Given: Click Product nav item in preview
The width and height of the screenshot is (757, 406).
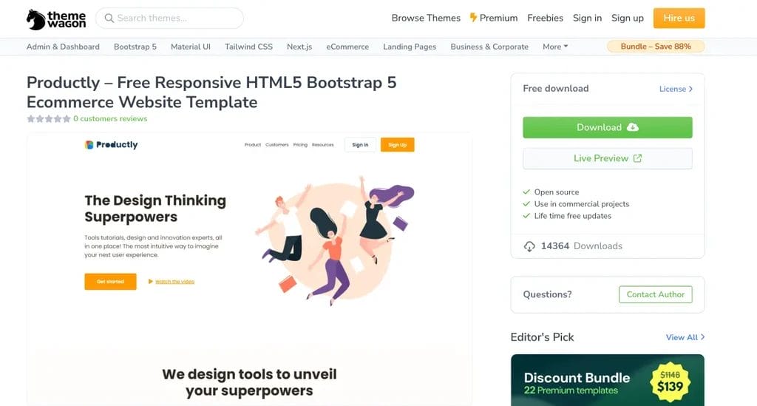Looking at the screenshot, I should [x=253, y=145].
